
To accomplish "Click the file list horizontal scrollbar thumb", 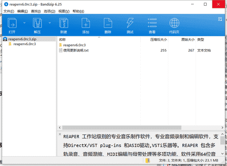I will [122, 127].
